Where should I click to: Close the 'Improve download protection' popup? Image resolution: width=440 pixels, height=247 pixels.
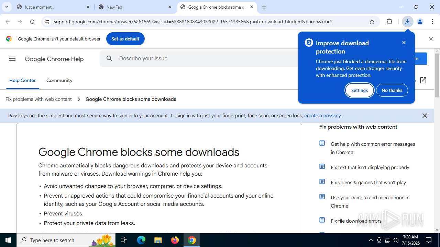tap(404, 43)
